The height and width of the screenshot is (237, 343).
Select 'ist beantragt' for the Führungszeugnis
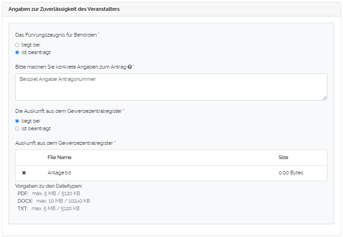point(17,52)
